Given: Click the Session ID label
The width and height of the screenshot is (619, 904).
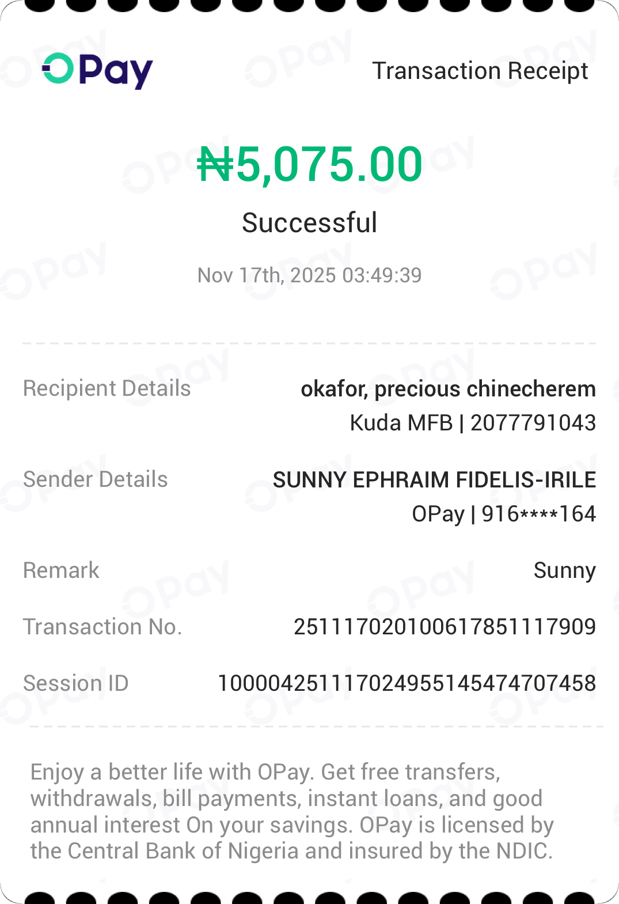Looking at the screenshot, I should 75,683.
